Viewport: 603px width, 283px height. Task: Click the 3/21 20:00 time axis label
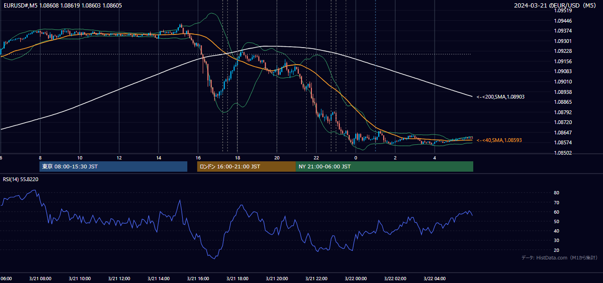[x=277, y=279]
